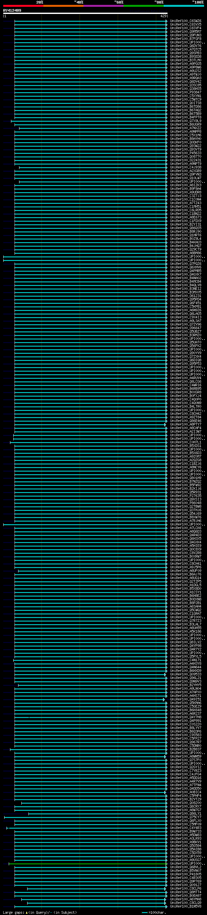Select the UniRef100_B7NZQ2 label
The image size is (207, 915).
186,482
